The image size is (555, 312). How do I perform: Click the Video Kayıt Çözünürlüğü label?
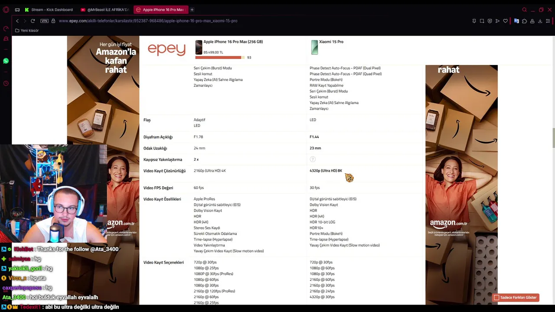click(x=164, y=171)
